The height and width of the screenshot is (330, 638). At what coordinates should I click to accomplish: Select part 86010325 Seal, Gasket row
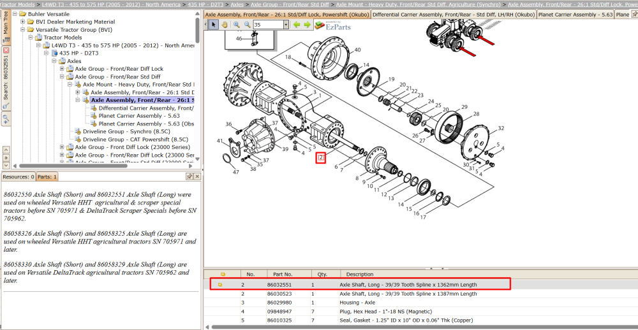tap(420, 320)
